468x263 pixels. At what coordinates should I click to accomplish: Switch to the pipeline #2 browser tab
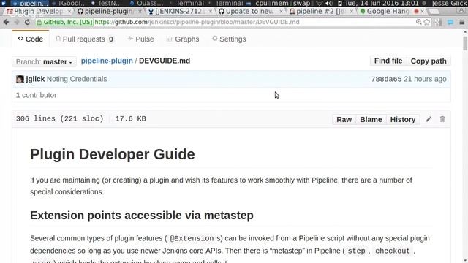click(x=321, y=12)
